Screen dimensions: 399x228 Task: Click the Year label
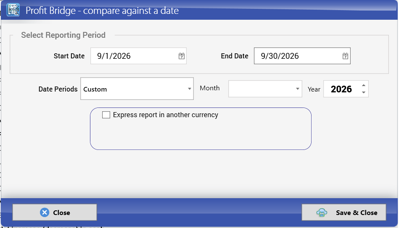tap(314, 89)
